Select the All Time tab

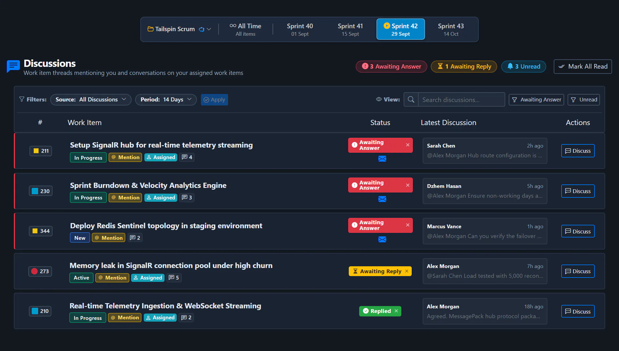coord(245,29)
